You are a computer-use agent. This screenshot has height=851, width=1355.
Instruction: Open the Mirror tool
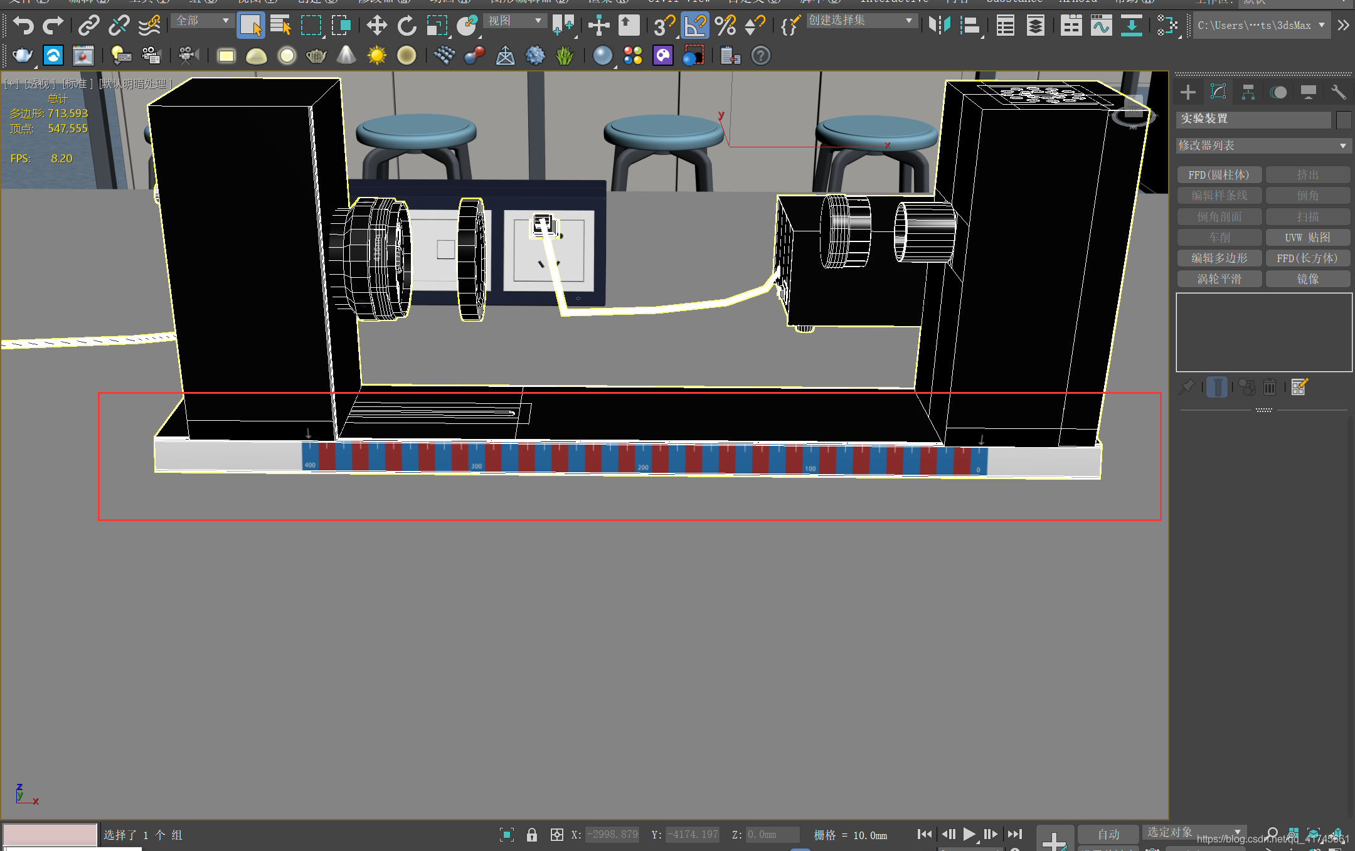tap(939, 26)
